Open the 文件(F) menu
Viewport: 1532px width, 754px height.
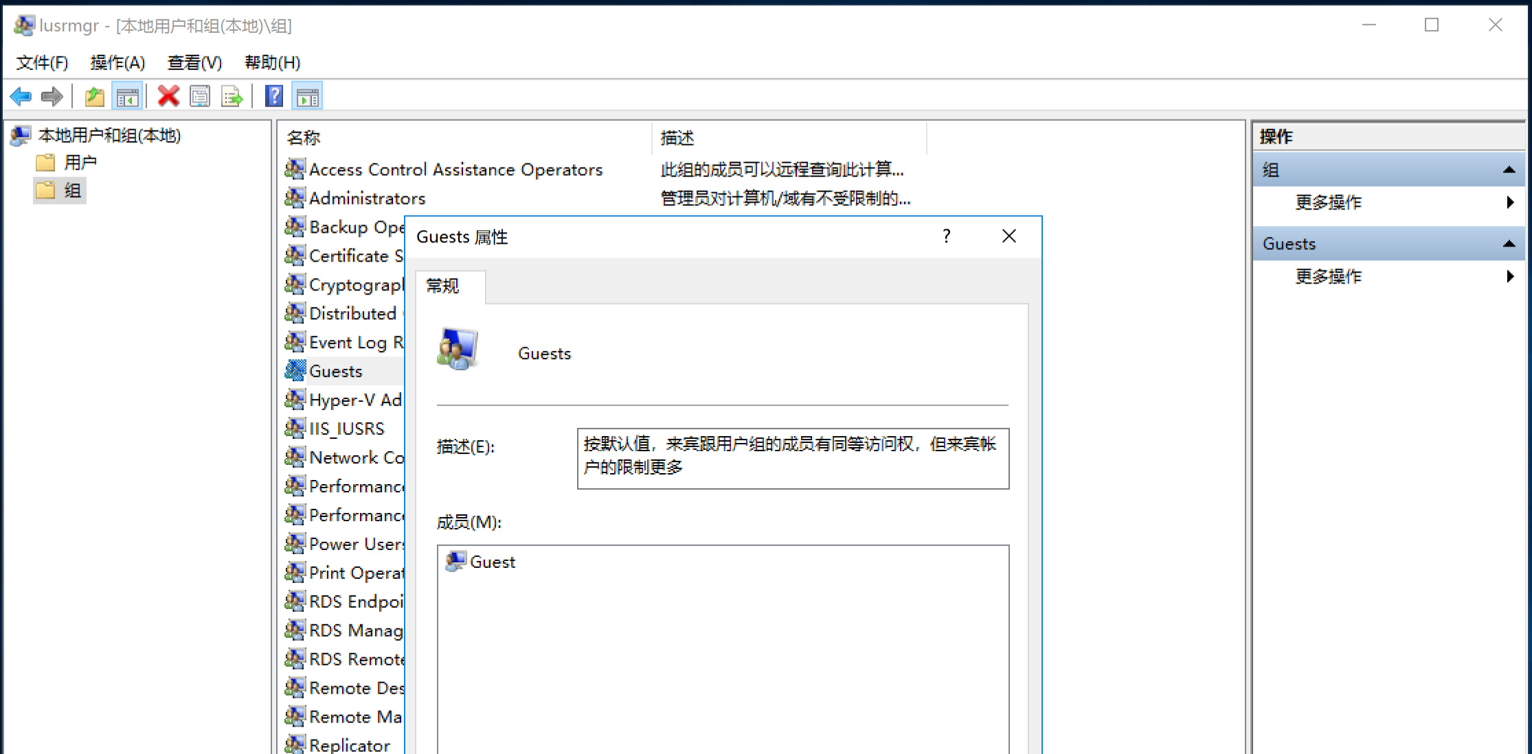(x=42, y=63)
